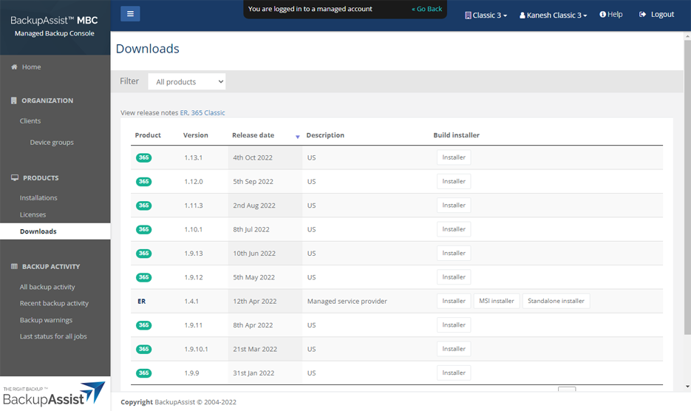Click the '1.9.10.1' version cell
The image size is (691, 411).
(196, 349)
